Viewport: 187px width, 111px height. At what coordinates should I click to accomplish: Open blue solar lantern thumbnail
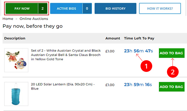click(x=16, y=94)
